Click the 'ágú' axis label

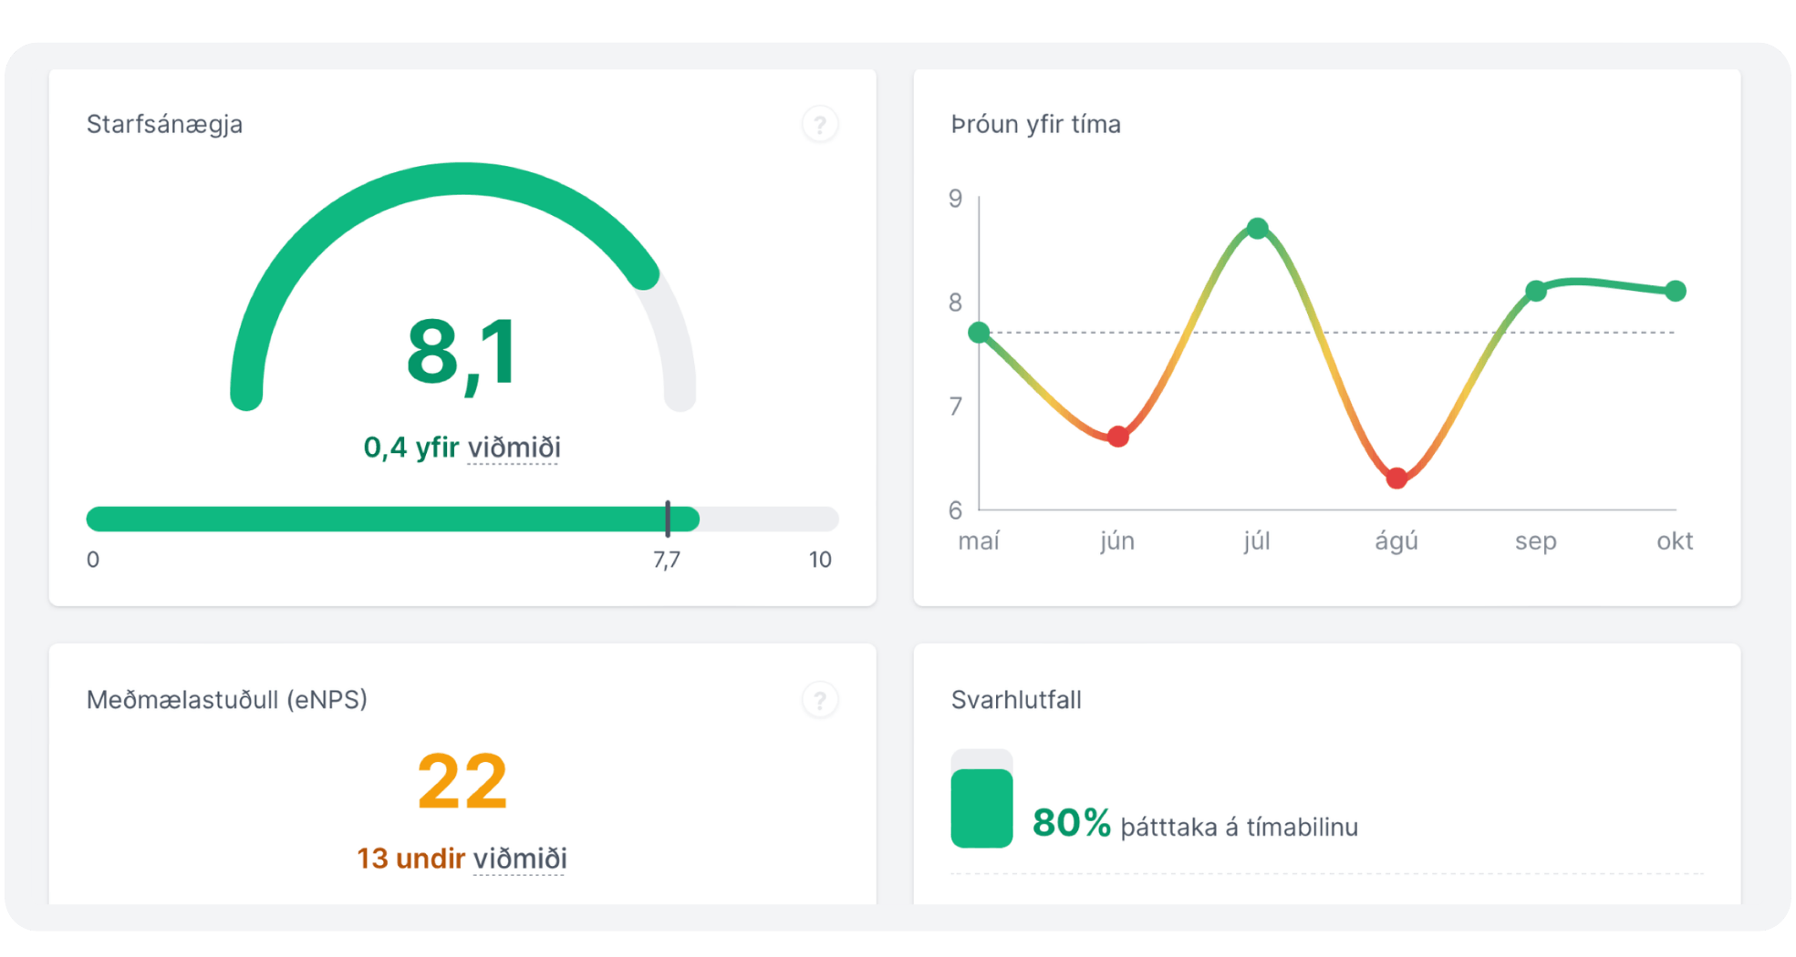pyautogui.click(x=1396, y=541)
